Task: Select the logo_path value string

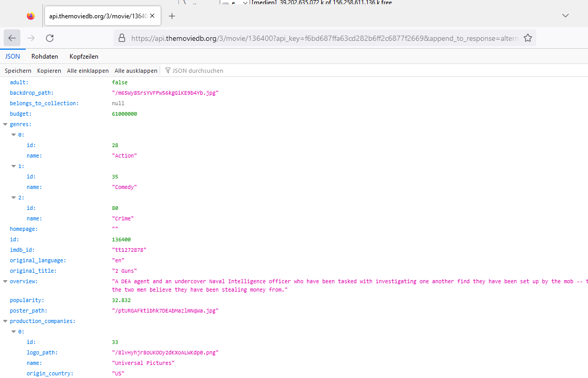Action: click(x=165, y=352)
